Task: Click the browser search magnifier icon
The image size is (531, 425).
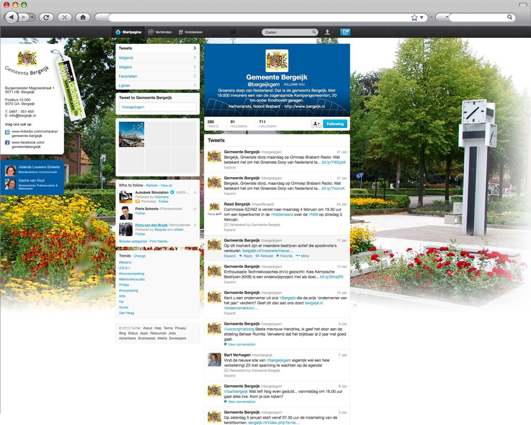Action: pos(509,17)
